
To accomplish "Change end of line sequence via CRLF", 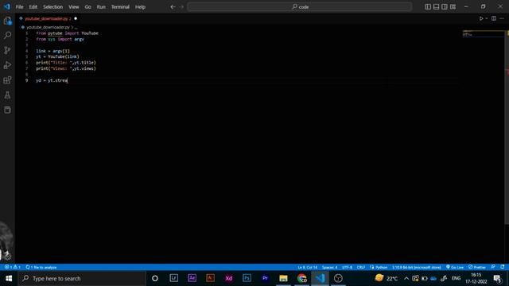I will click(360, 267).
